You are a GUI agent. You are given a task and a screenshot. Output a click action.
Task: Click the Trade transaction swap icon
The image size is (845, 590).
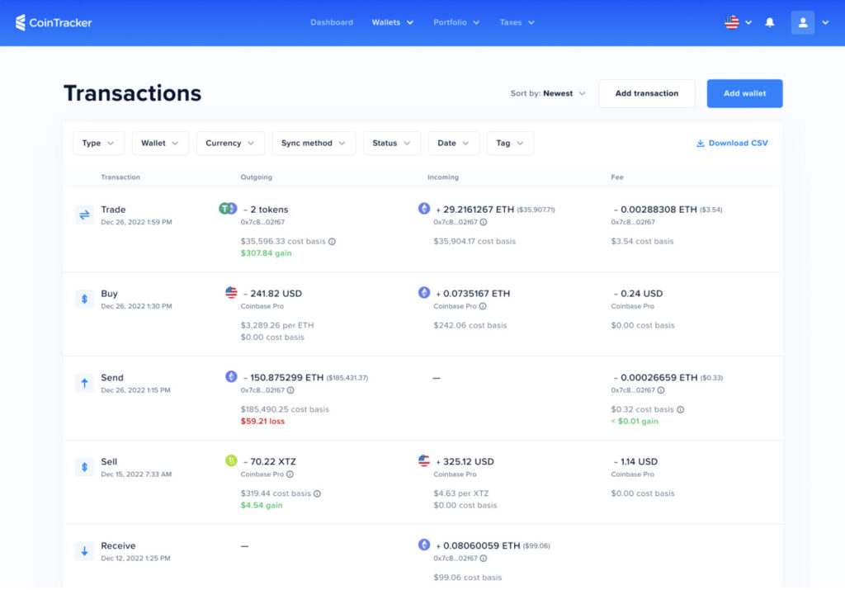pos(84,215)
